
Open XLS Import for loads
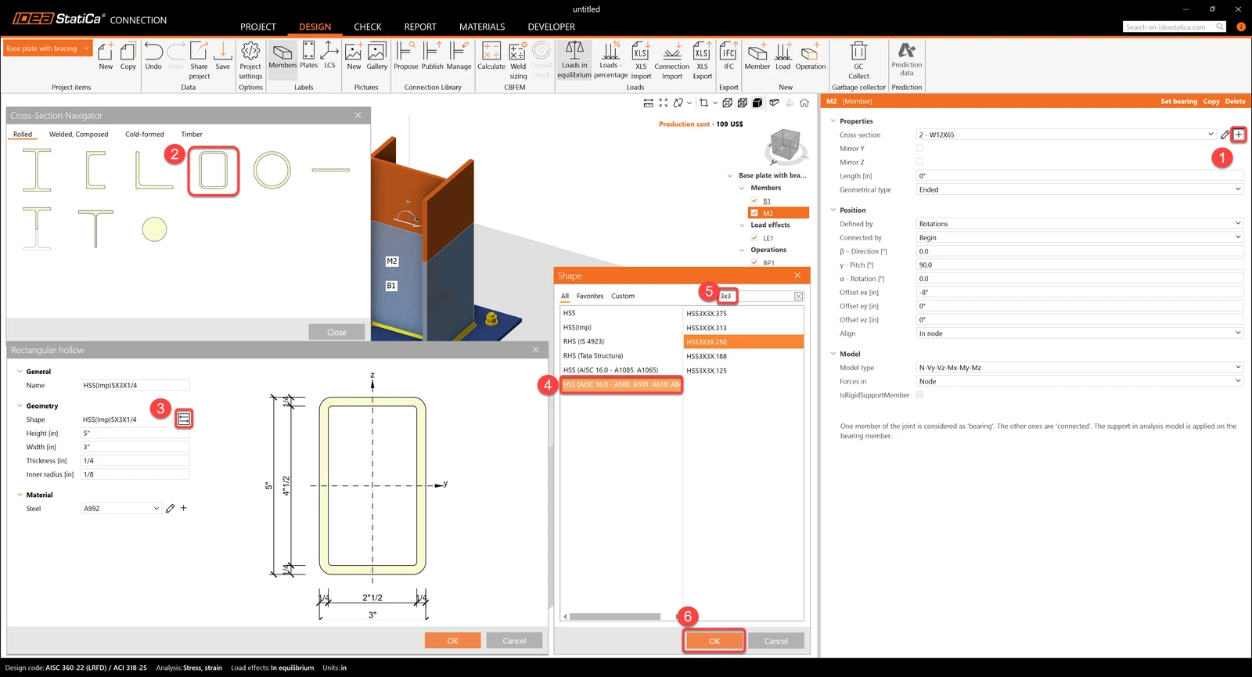tap(641, 60)
